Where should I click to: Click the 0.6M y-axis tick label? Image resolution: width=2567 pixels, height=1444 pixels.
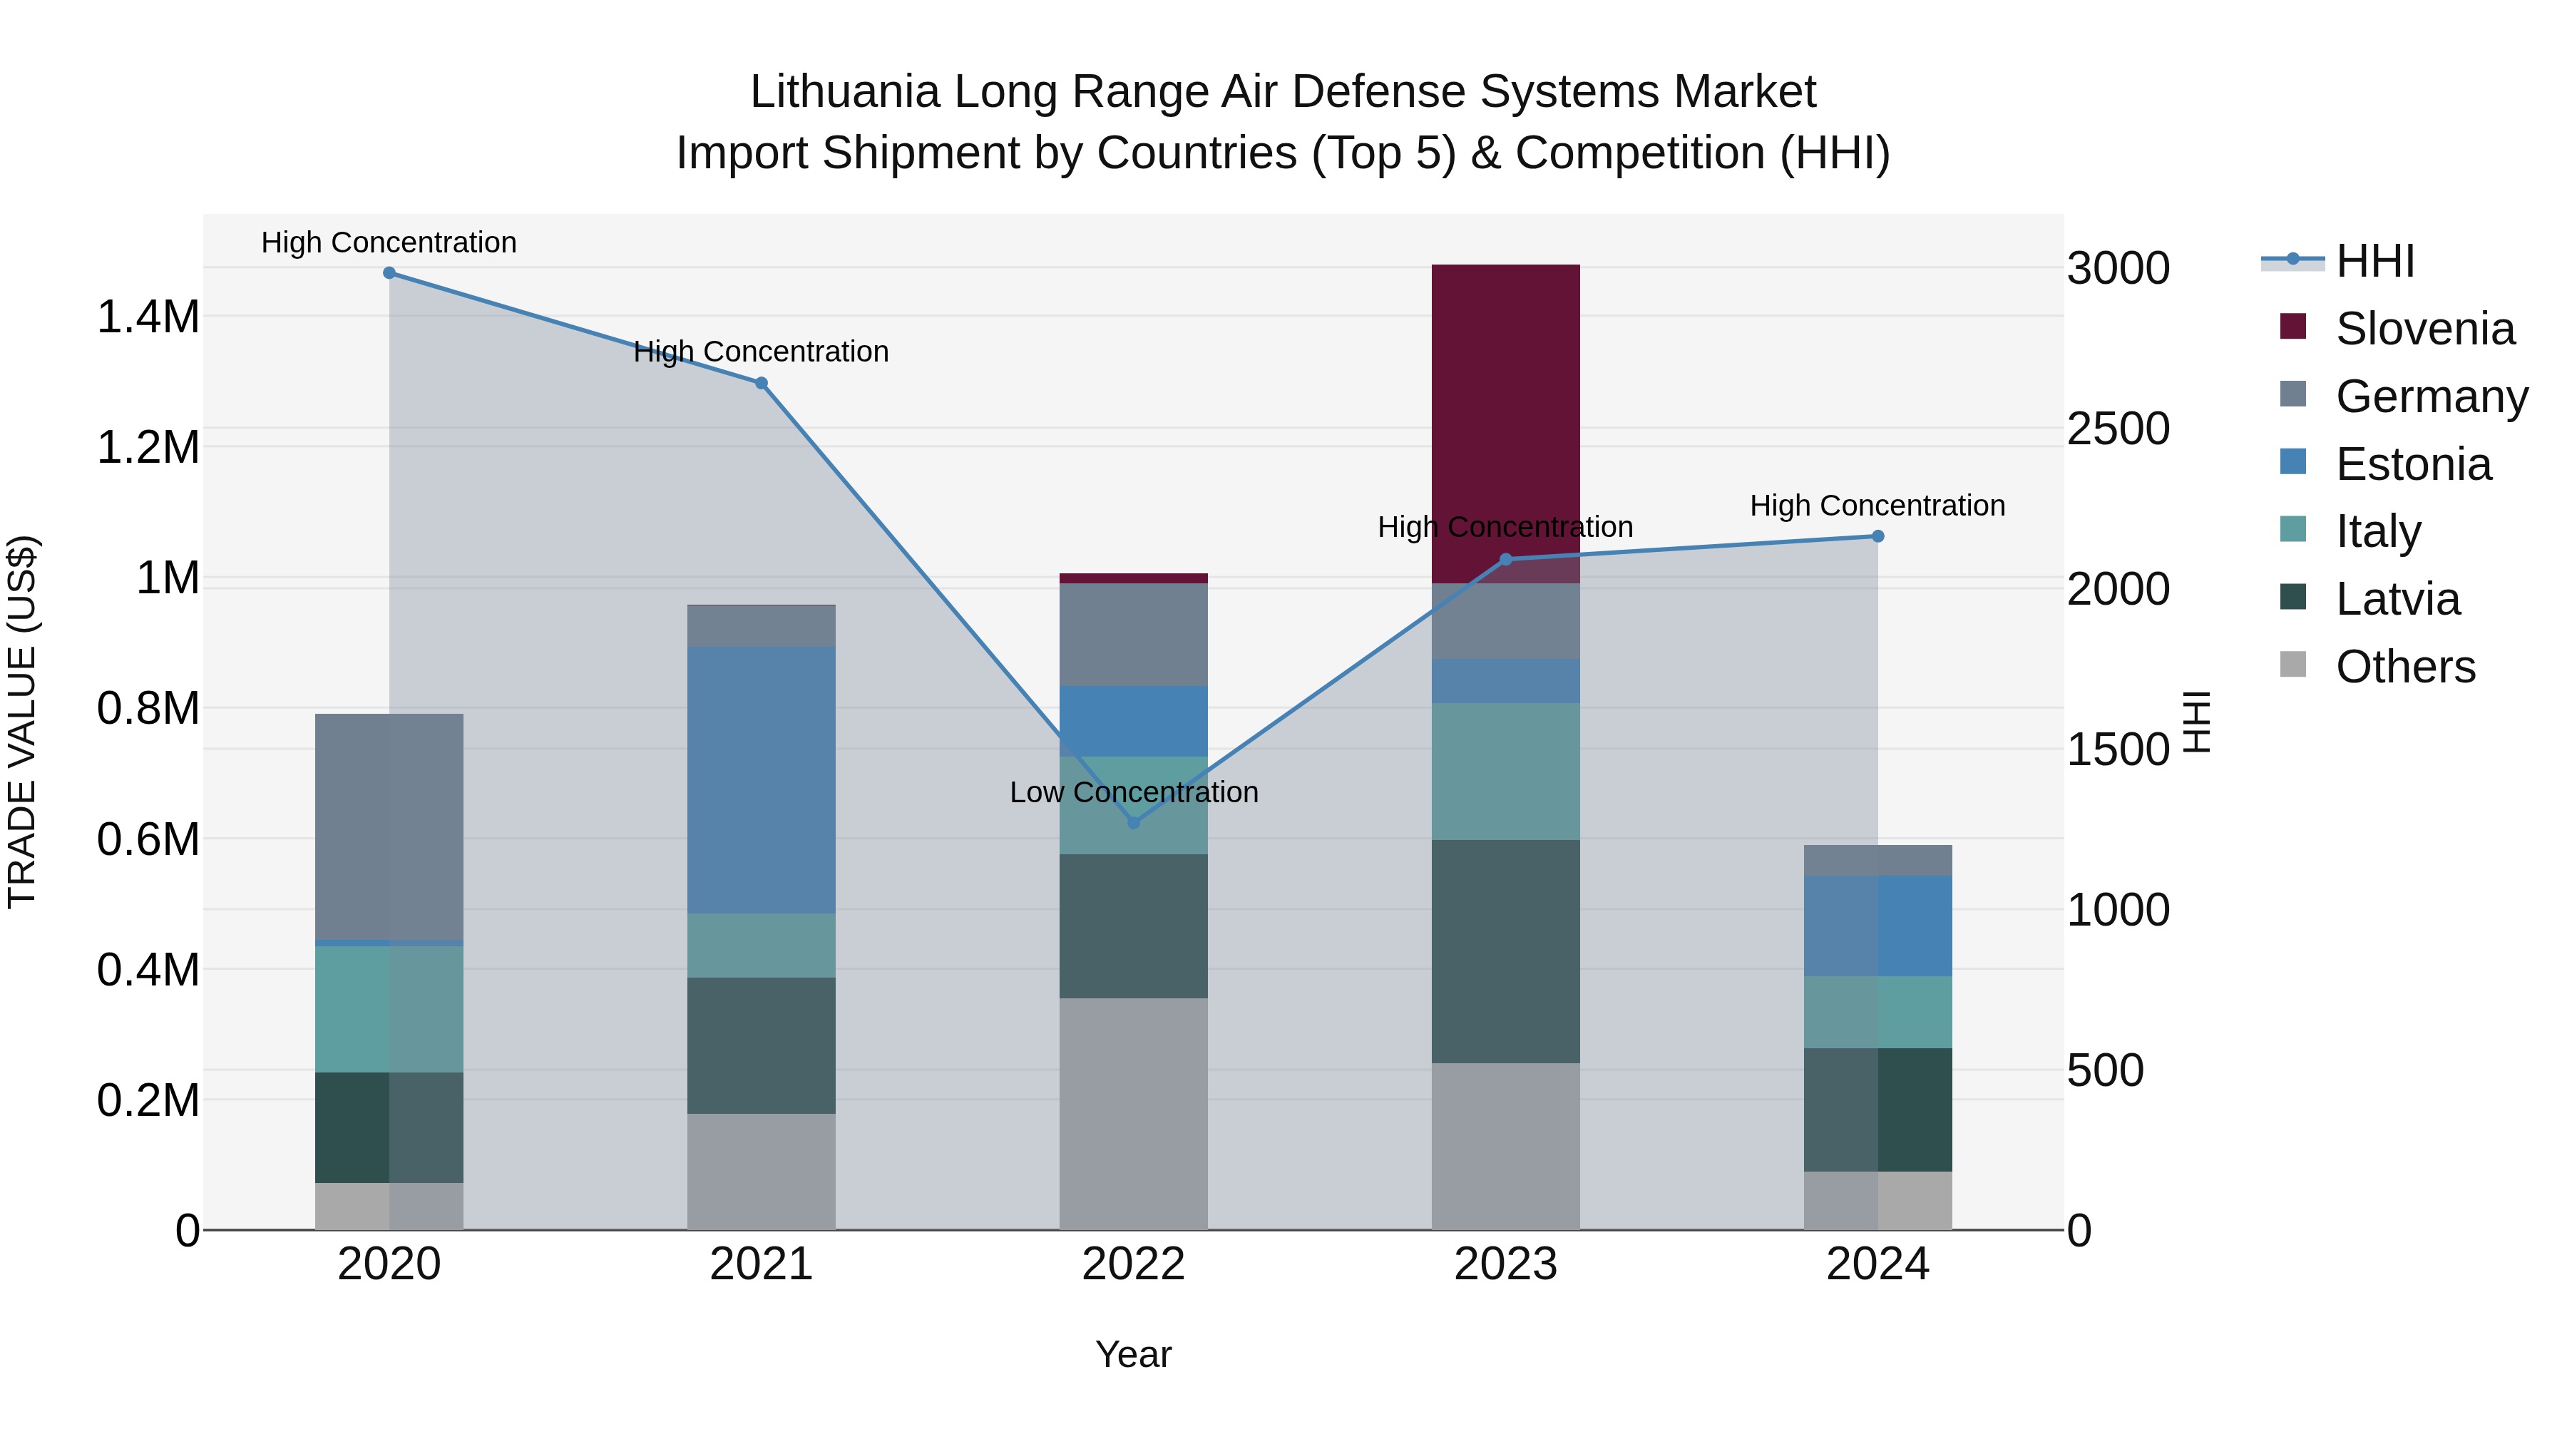pos(148,839)
